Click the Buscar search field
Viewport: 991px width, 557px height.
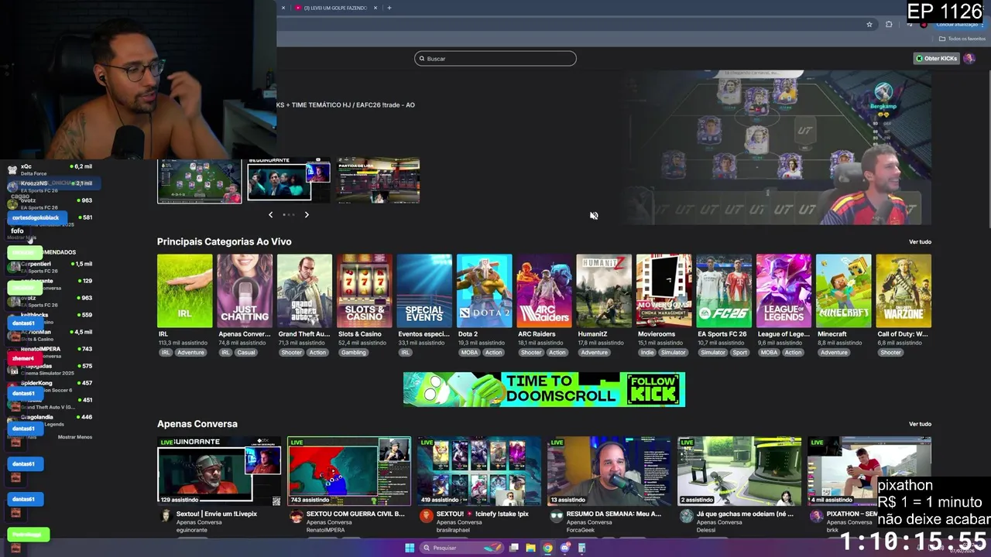[x=495, y=59]
